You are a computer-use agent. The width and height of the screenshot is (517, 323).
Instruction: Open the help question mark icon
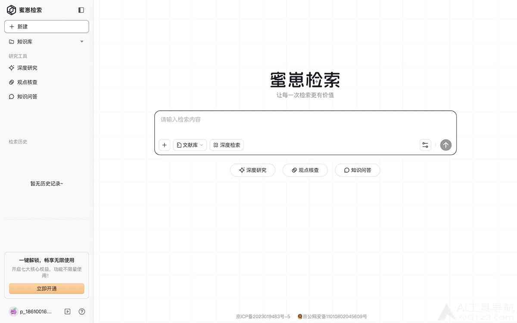coord(82,311)
